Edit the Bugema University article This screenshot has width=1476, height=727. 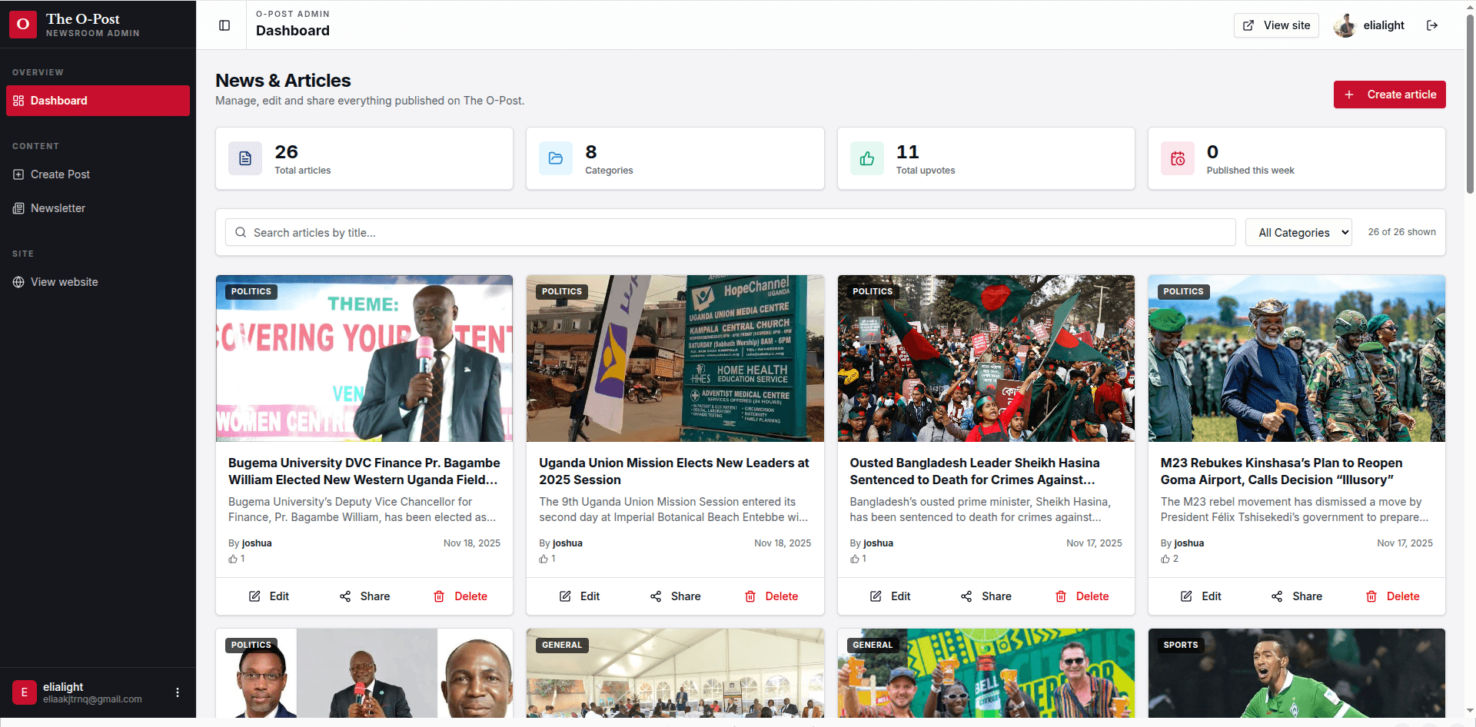coord(268,596)
